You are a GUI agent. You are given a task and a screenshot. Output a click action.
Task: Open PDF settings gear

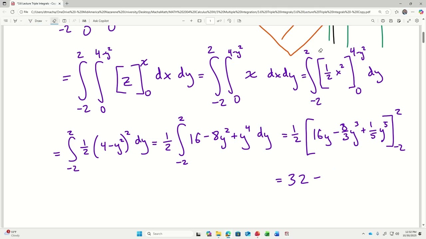(x=417, y=21)
